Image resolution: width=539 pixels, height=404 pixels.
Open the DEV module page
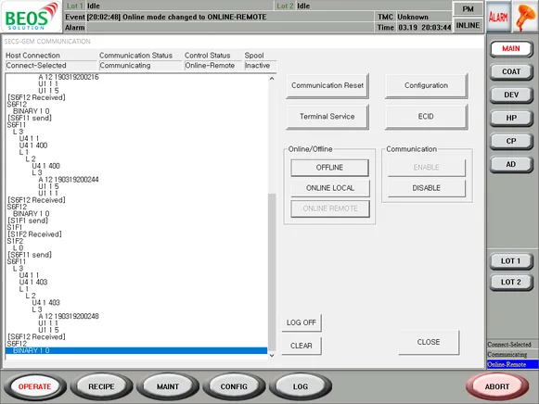point(511,95)
